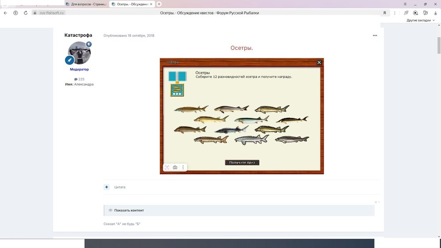This screenshot has width=441, height=248.
Task: Open the browser extensions icon
Action: tap(425, 13)
